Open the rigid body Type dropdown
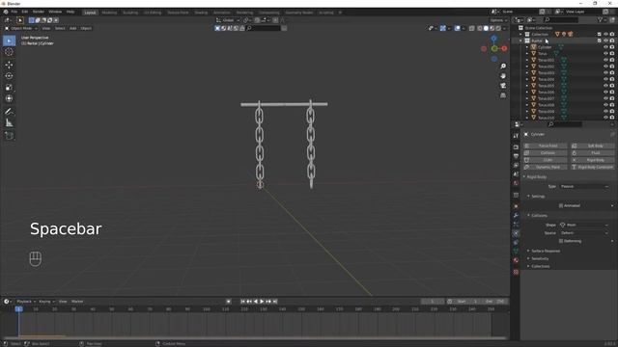The width and height of the screenshot is (618, 347). tap(584, 186)
